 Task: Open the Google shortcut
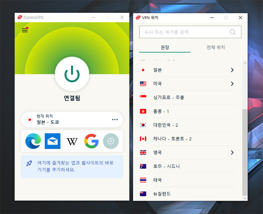coord(92,141)
